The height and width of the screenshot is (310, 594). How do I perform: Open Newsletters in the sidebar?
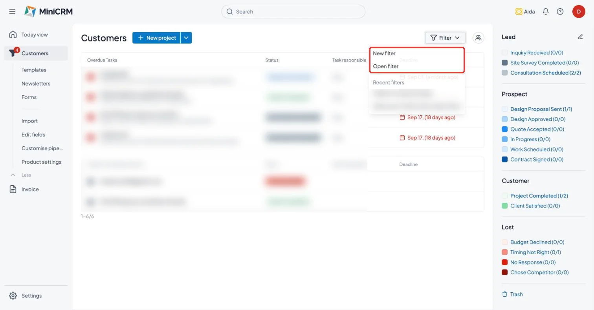[x=36, y=84]
